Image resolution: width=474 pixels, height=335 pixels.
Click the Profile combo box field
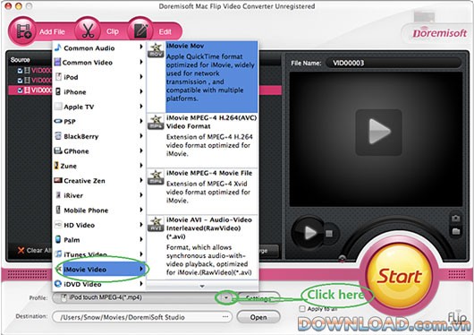142,297
